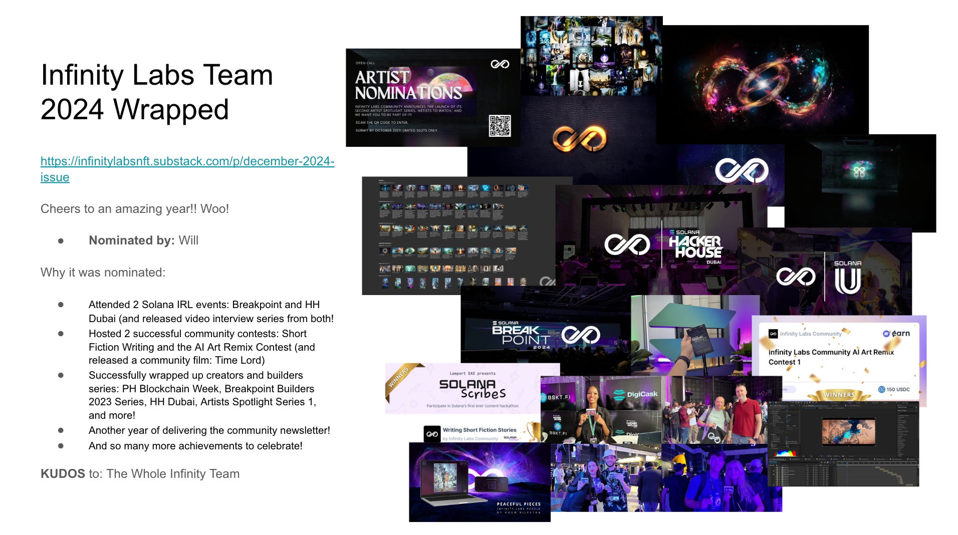Click the photo of man wearing white hat
Viewport: 958px width, 535px height.
click(606, 478)
